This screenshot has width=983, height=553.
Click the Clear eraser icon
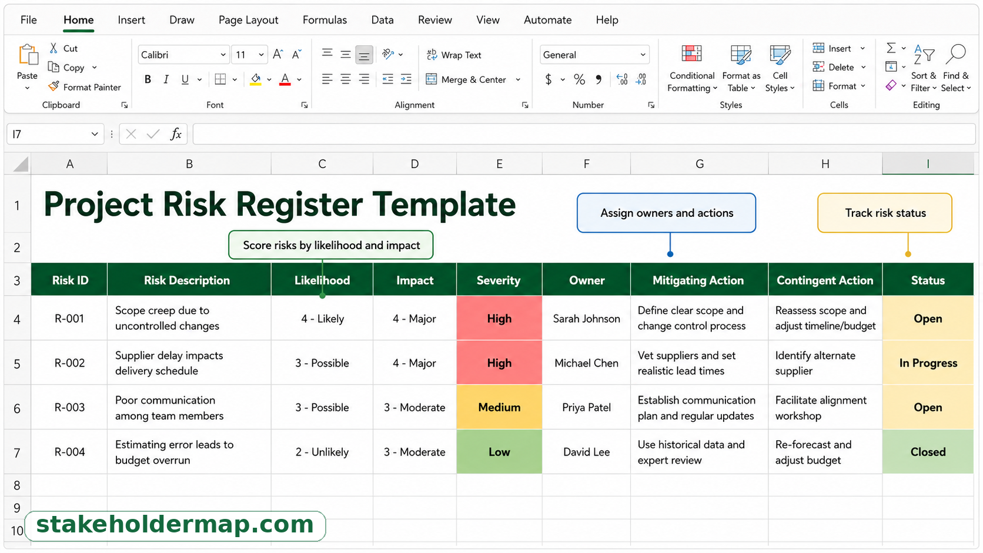pyautogui.click(x=891, y=86)
